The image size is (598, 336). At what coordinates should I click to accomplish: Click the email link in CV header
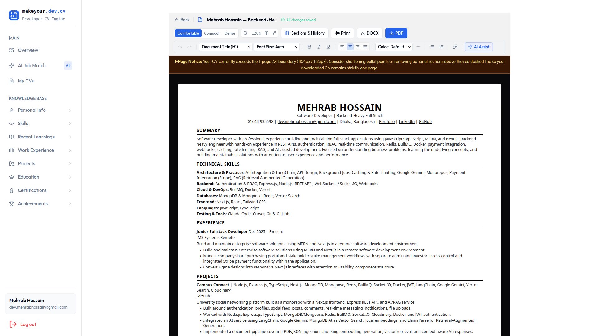pos(306,122)
